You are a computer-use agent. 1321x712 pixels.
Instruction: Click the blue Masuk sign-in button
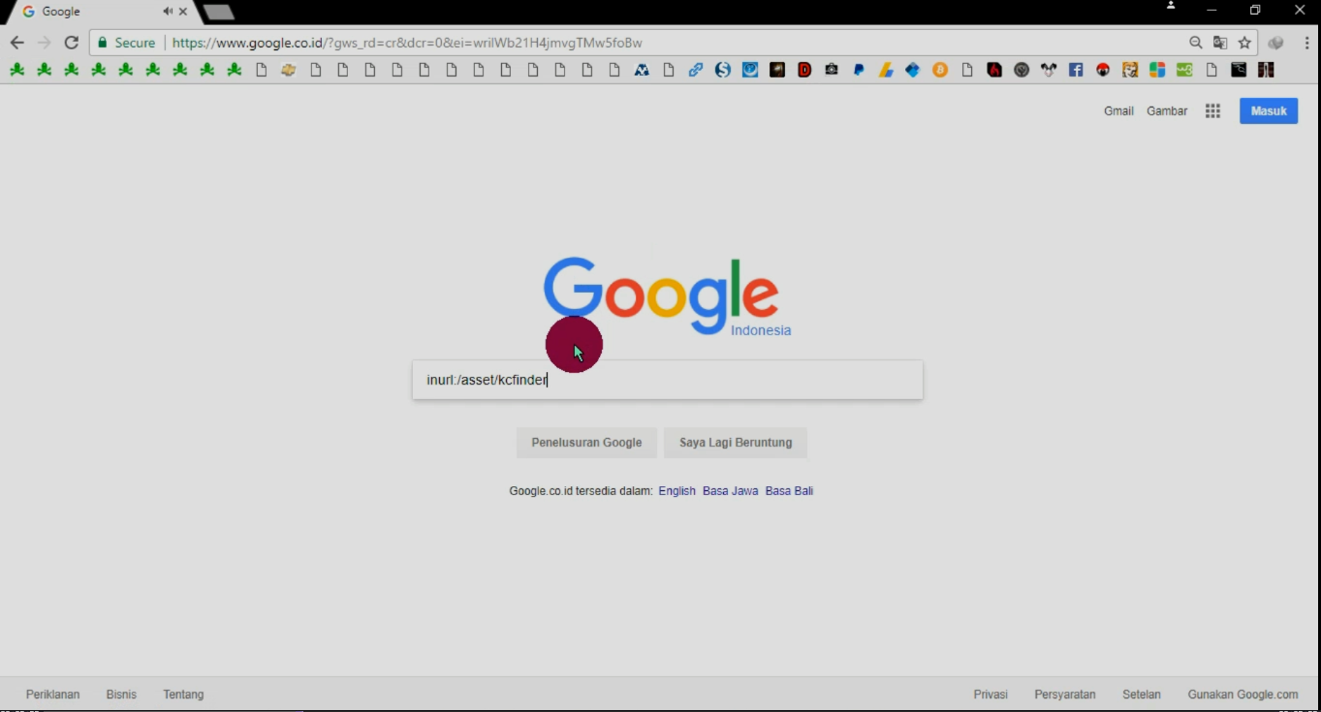point(1268,110)
